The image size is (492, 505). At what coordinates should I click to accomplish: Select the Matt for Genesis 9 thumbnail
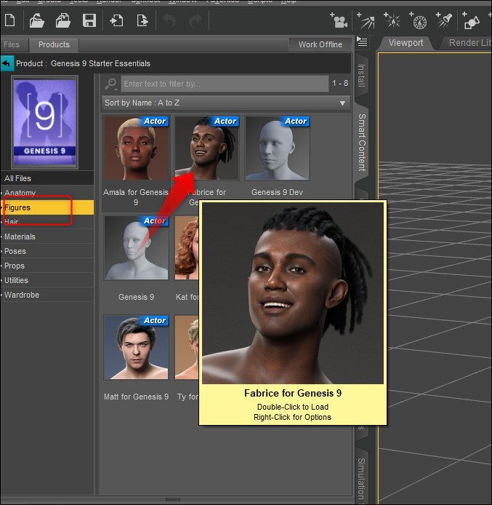tap(136, 347)
